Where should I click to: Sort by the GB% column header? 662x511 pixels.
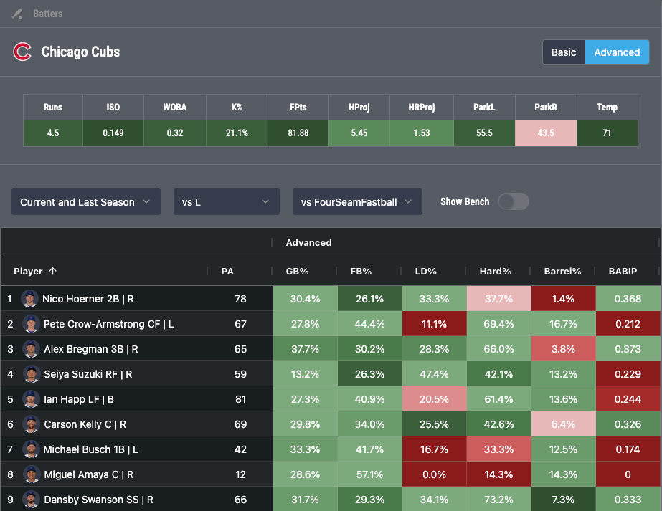click(x=297, y=272)
